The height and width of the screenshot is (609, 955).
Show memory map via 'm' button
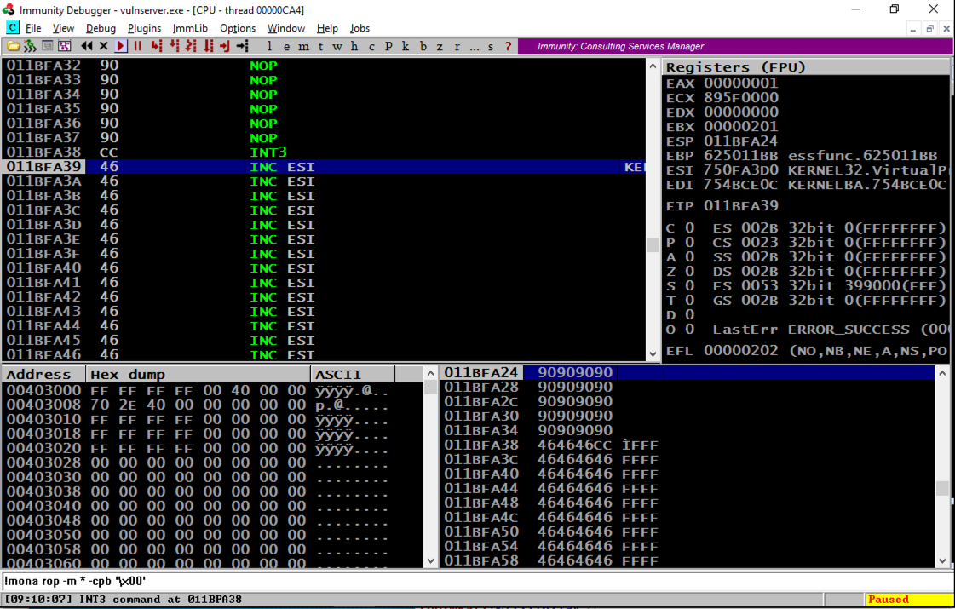tap(303, 46)
